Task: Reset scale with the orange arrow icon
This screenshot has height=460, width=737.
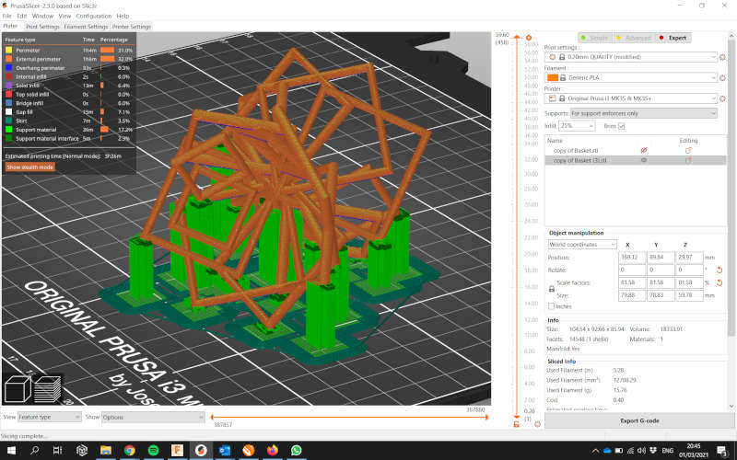Action: coord(719,282)
